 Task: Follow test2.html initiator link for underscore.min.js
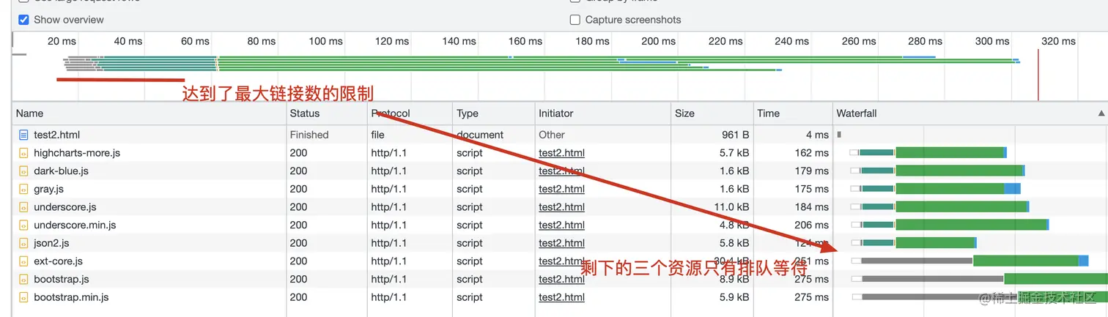[x=561, y=225]
